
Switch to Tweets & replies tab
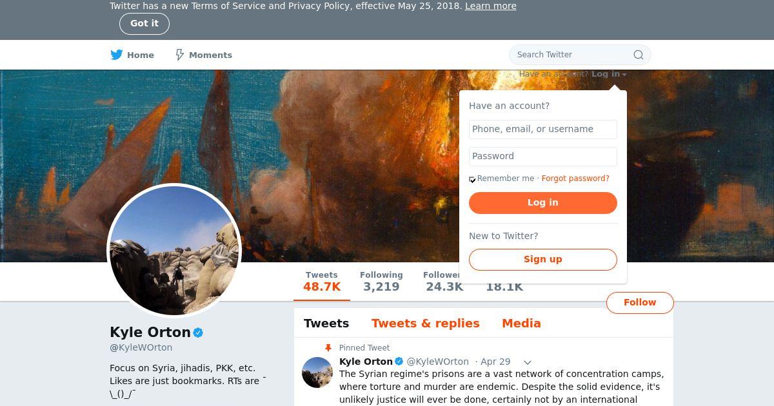426,324
